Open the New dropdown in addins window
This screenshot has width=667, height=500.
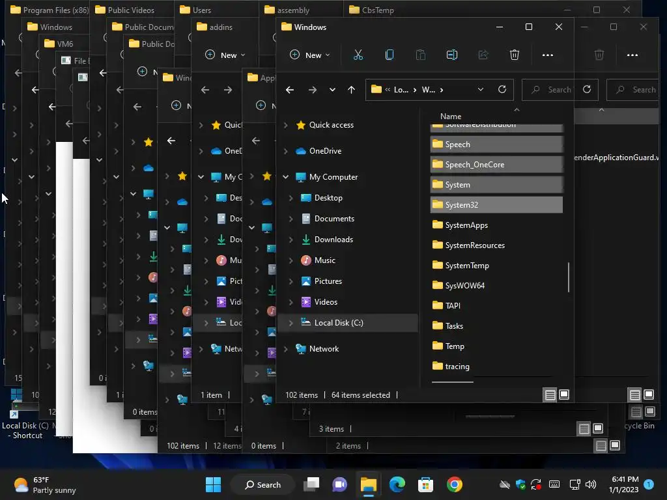pyautogui.click(x=225, y=55)
